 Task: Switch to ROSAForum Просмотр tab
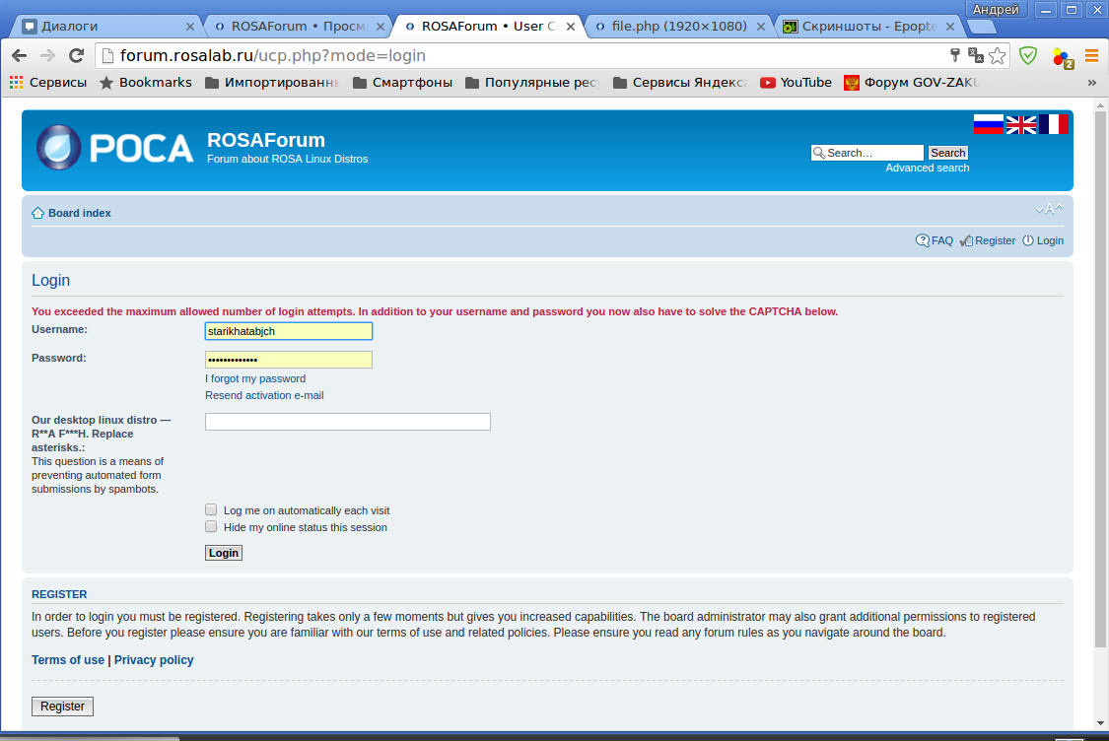click(297, 27)
